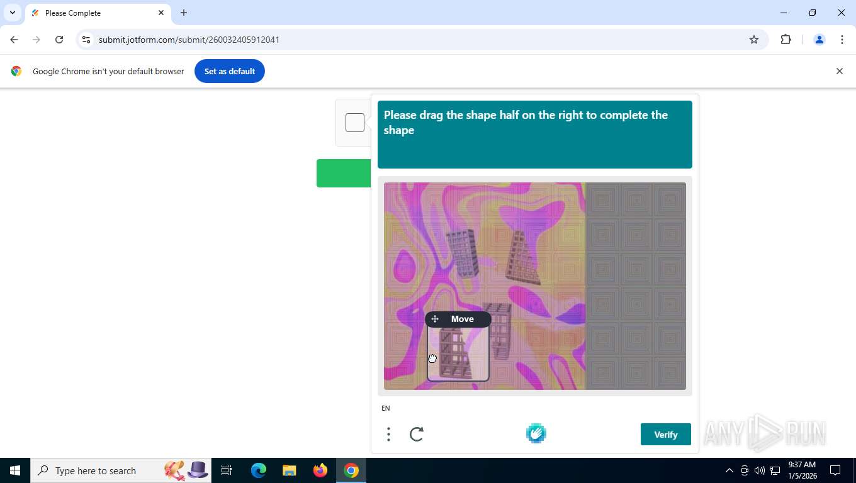
Task: Click the taskbar search box
Action: [121, 470]
